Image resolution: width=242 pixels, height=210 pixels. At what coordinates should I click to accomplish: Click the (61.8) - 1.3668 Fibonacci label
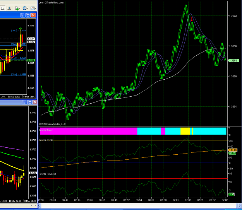click(19, 58)
